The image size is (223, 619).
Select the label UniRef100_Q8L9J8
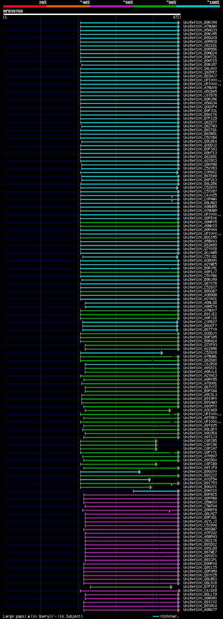tap(200, 583)
